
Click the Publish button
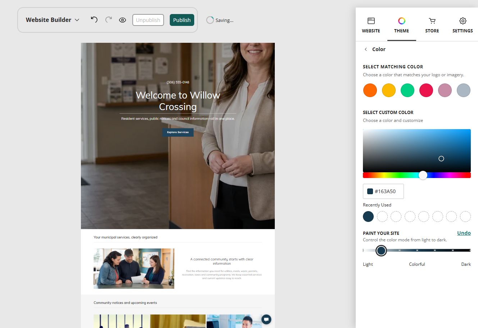point(182,20)
